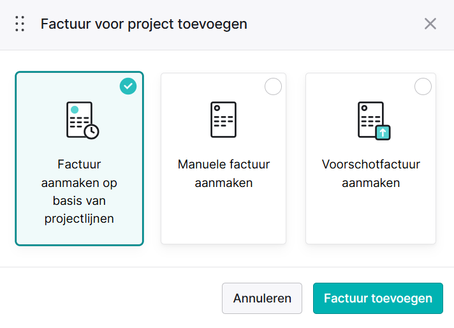The height and width of the screenshot is (328, 454).
Task: Click the teal upward arrow badge
Action: pos(383,133)
